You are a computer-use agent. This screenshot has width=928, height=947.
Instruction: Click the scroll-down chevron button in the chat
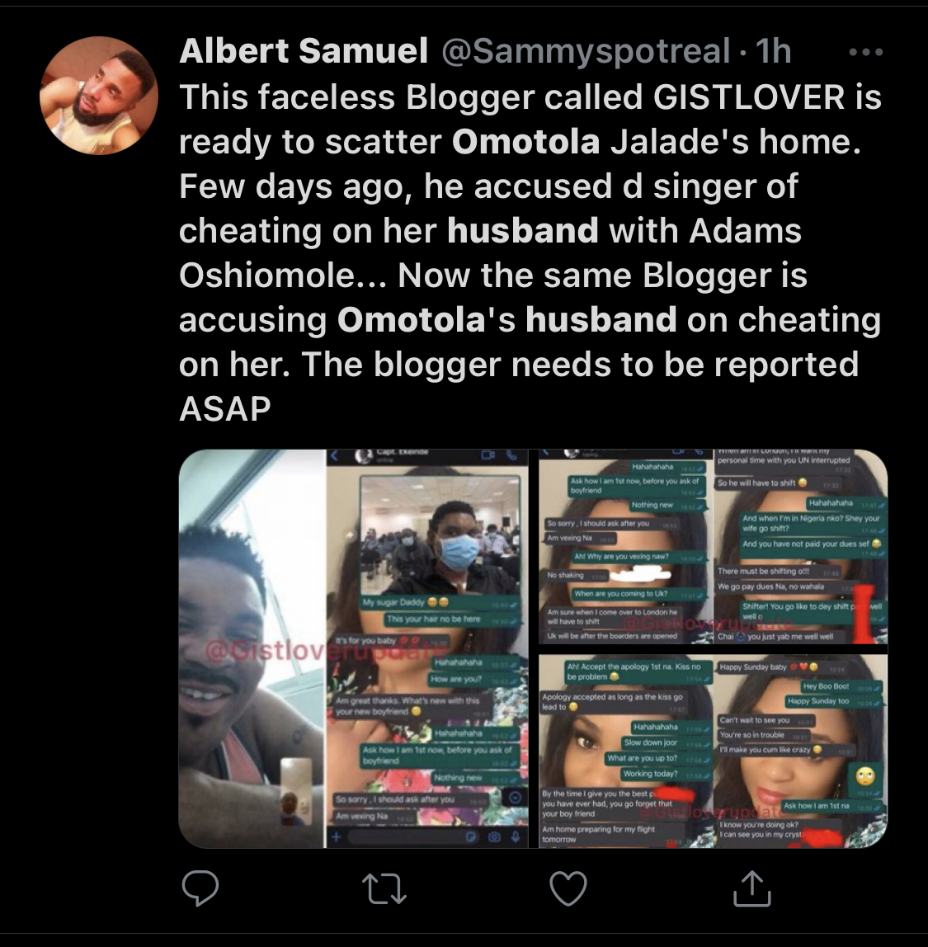[515, 798]
